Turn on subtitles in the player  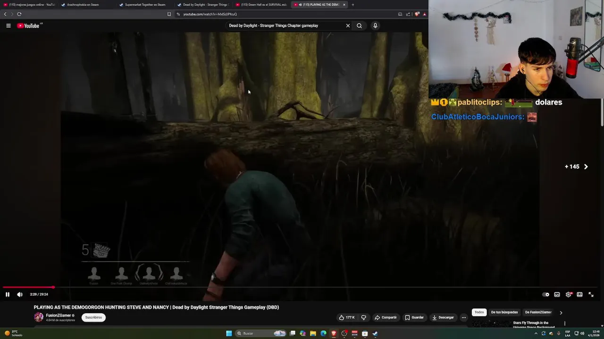557,294
